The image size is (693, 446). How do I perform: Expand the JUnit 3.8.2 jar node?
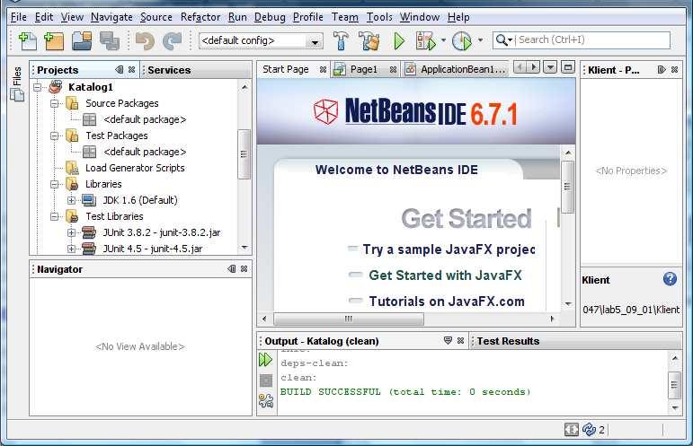tap(71, 232)
